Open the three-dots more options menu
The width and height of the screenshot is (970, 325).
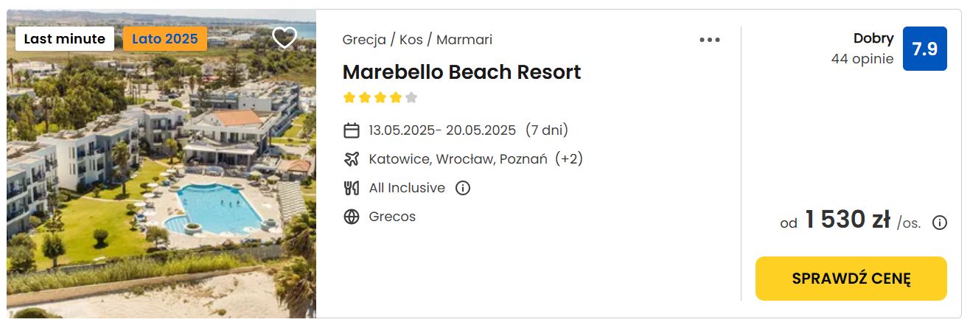pos(710,40)
